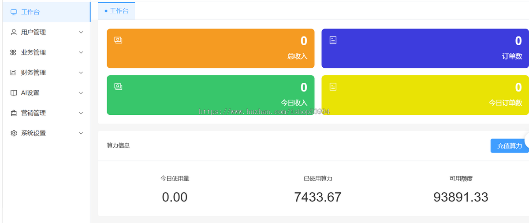529x223 pixels.
Task: Expand the 系统设置 dropdown chevron
Action: point(81,133)
